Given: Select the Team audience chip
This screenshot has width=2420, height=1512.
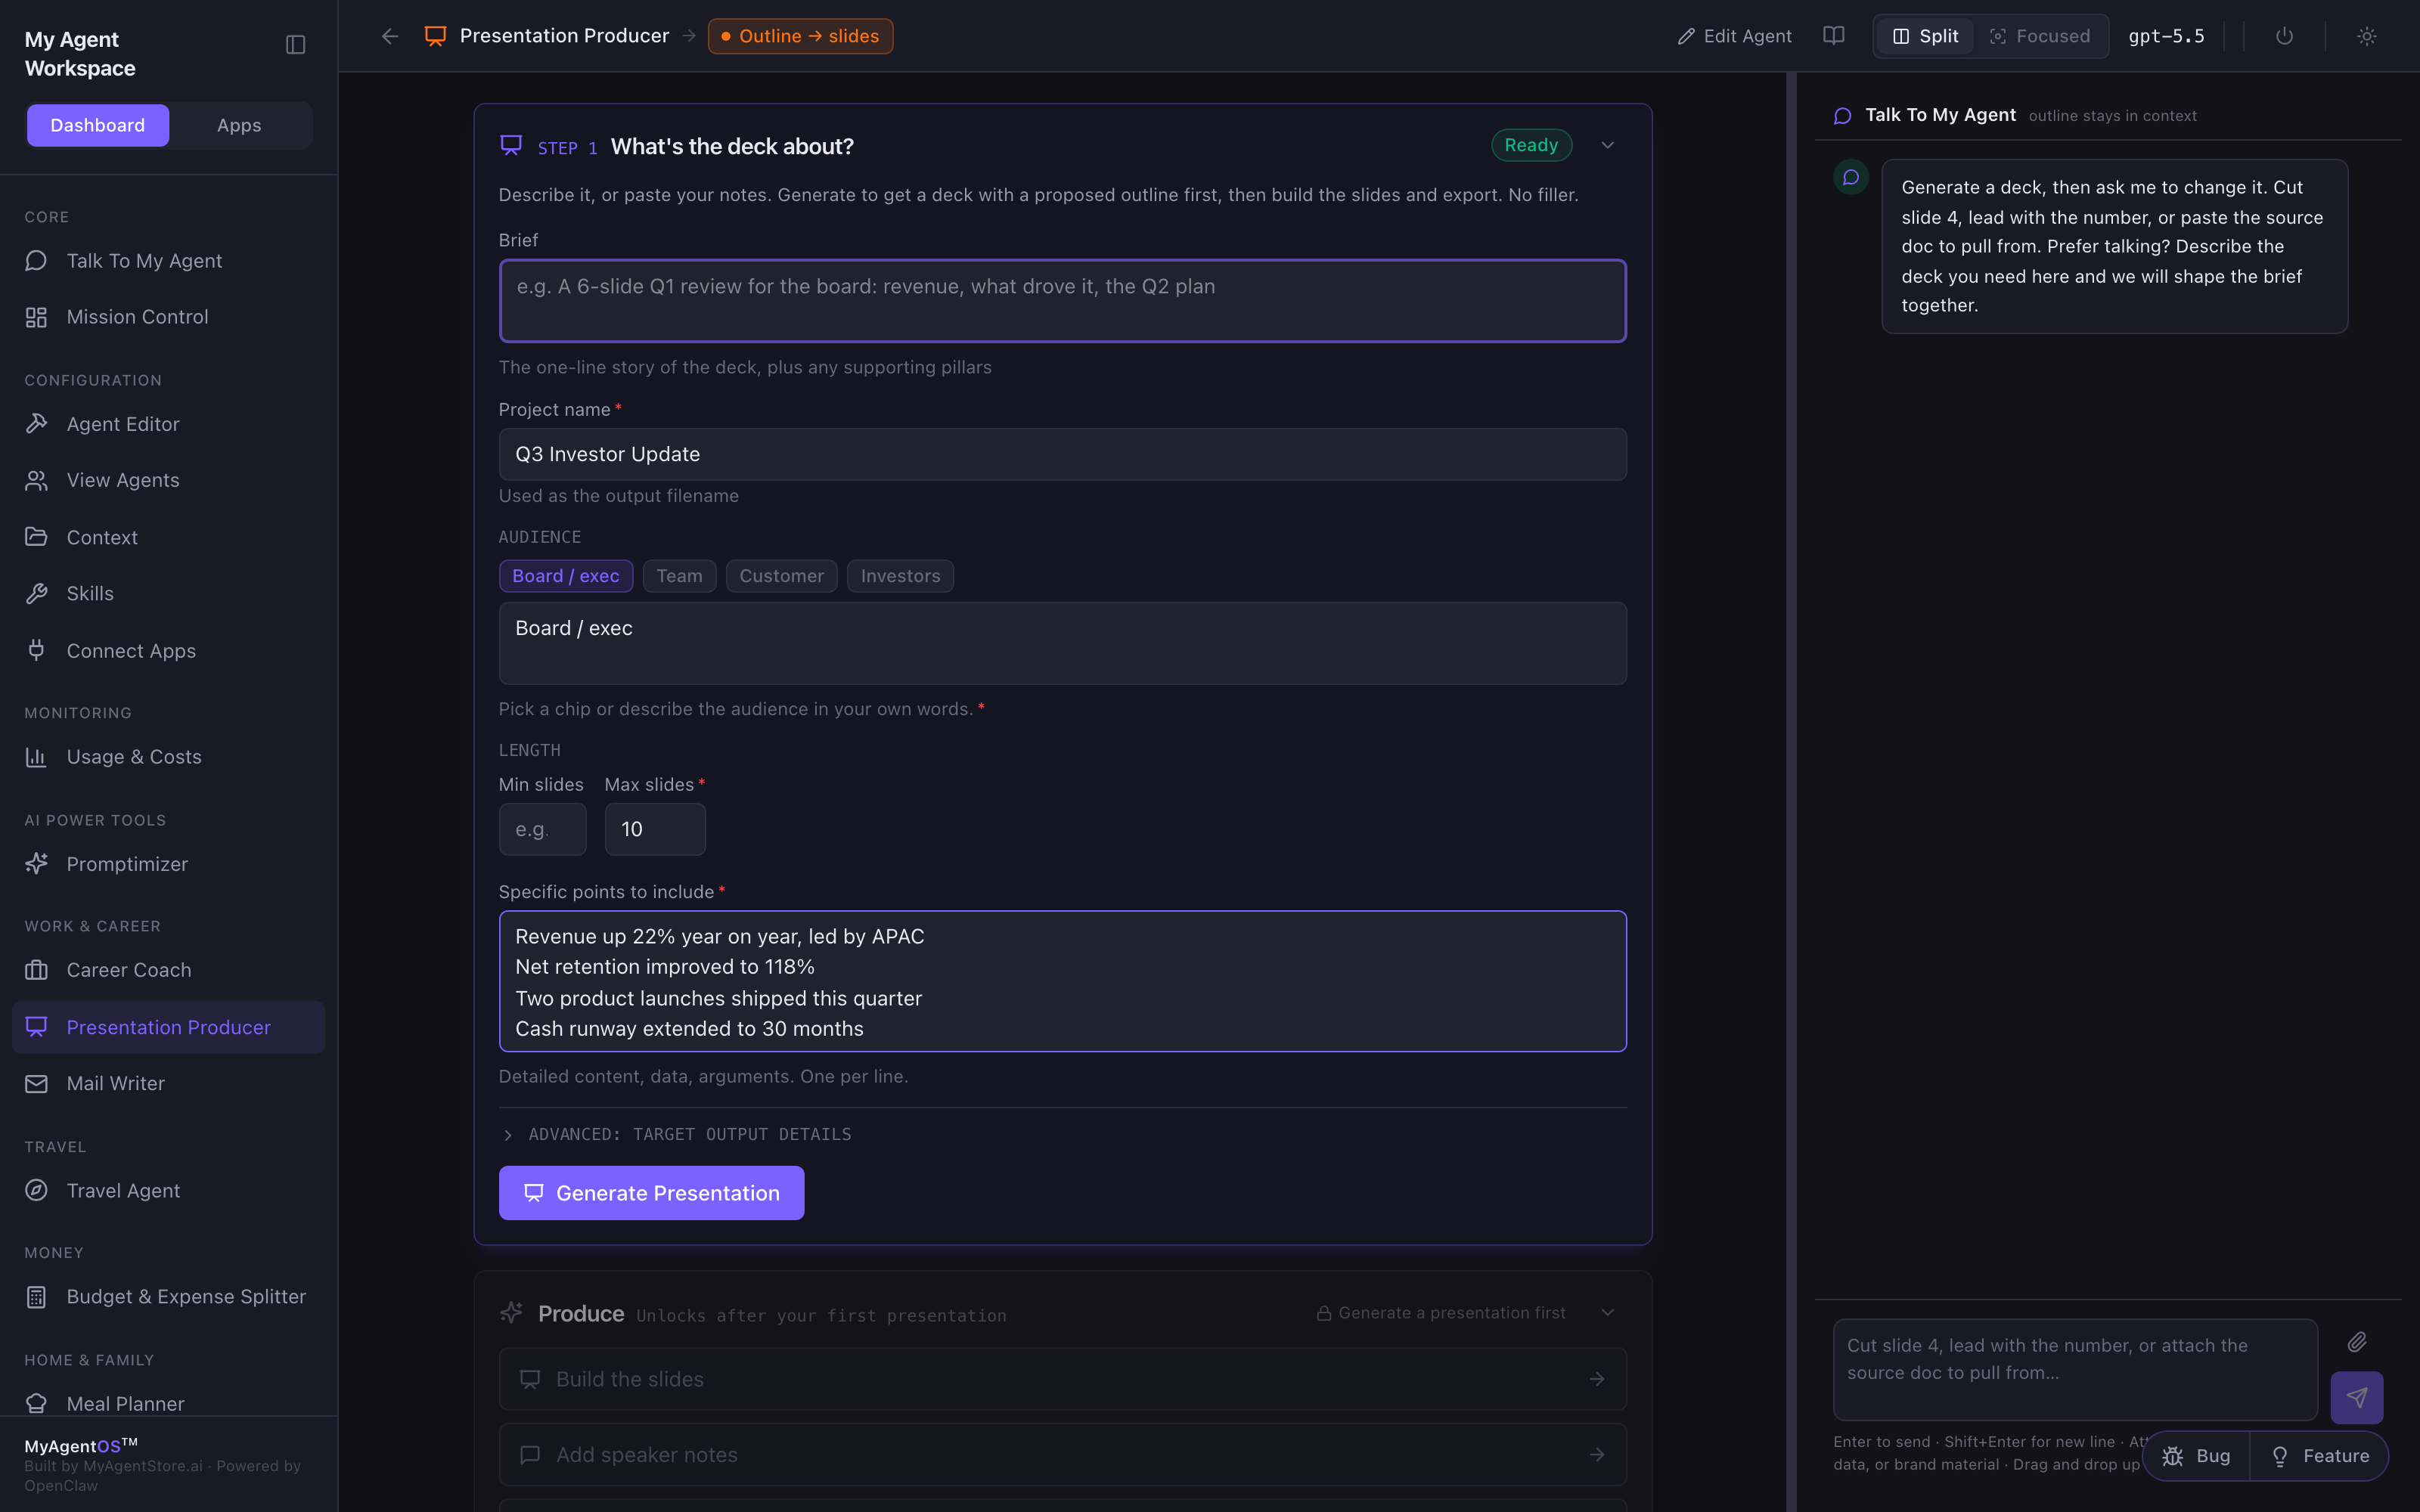Looking at the screenshot, I should point(680,576).
